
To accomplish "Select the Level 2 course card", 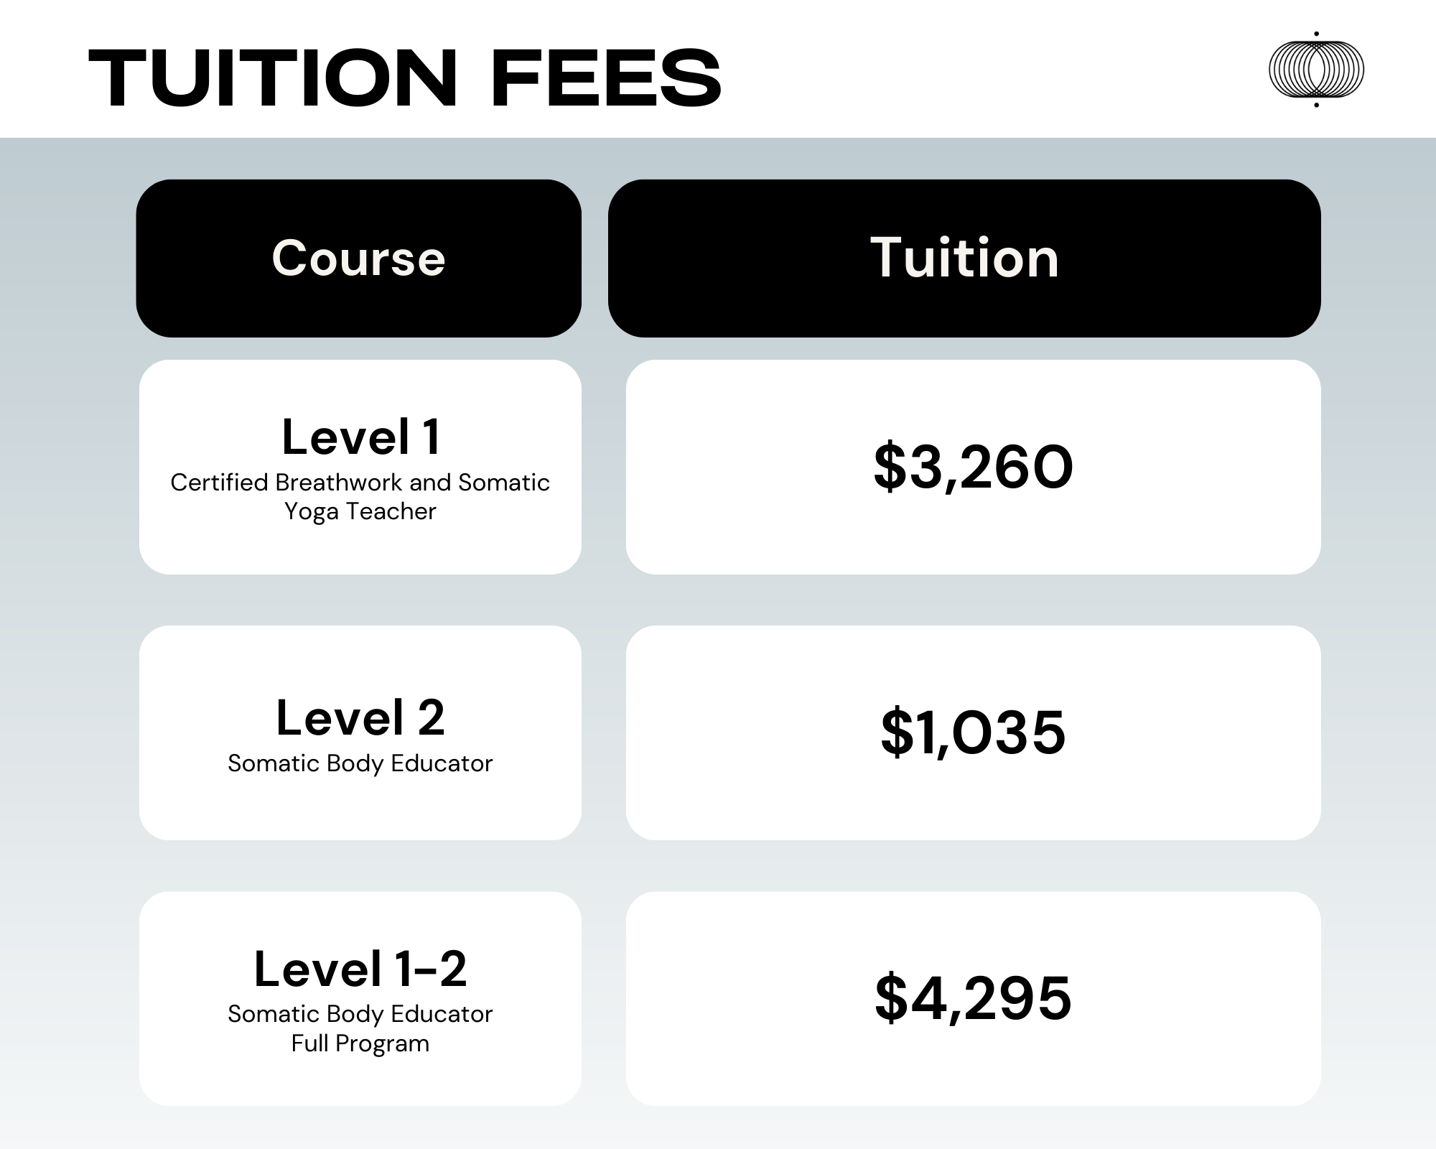I will (x=360, y=732).
